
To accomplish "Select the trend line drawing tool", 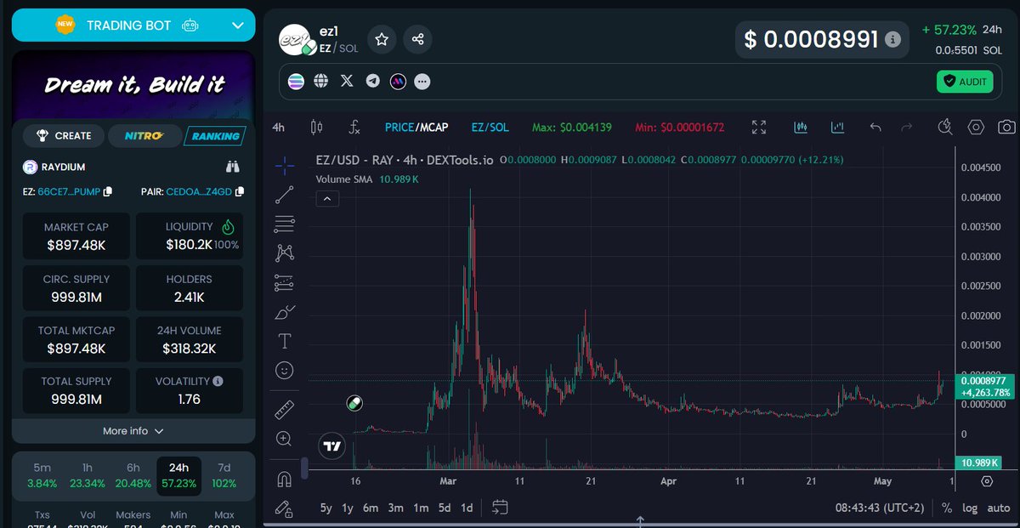I will pyautogui.click(x=285, y=195).
